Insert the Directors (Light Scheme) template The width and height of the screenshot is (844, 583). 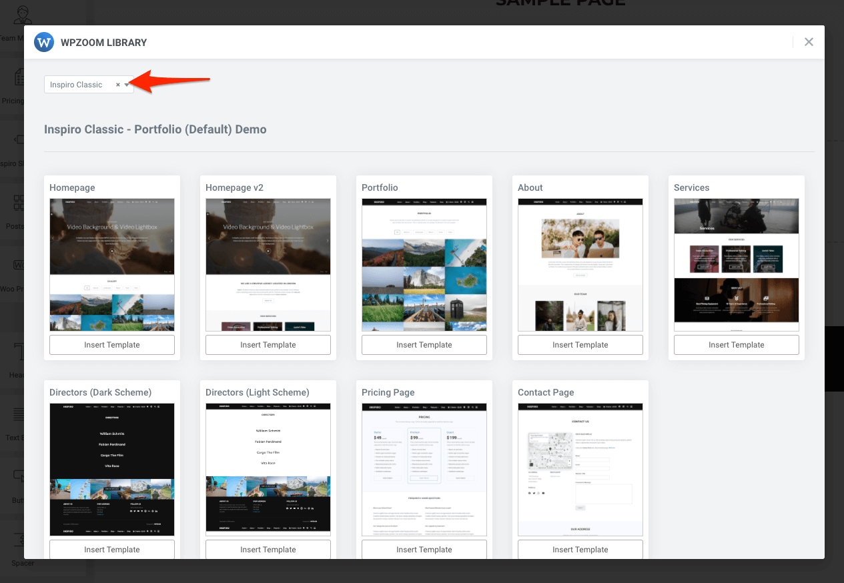[x=268, y=549]
